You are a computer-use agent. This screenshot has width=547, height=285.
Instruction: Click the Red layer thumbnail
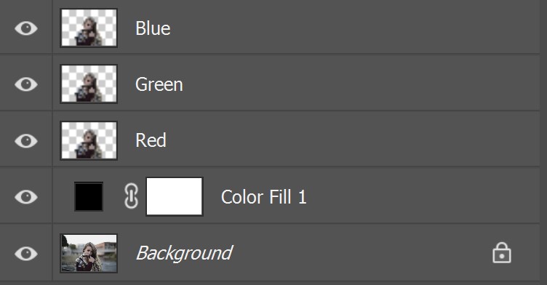pos(89,140)
